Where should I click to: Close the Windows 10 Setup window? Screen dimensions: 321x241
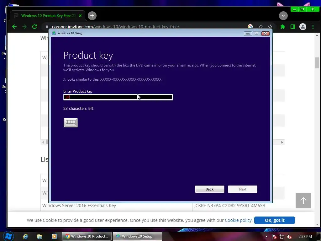tap(266, 33)
